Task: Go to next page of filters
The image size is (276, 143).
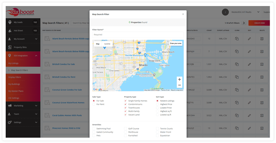Action: pyautogui.click(x=244, y=23)
